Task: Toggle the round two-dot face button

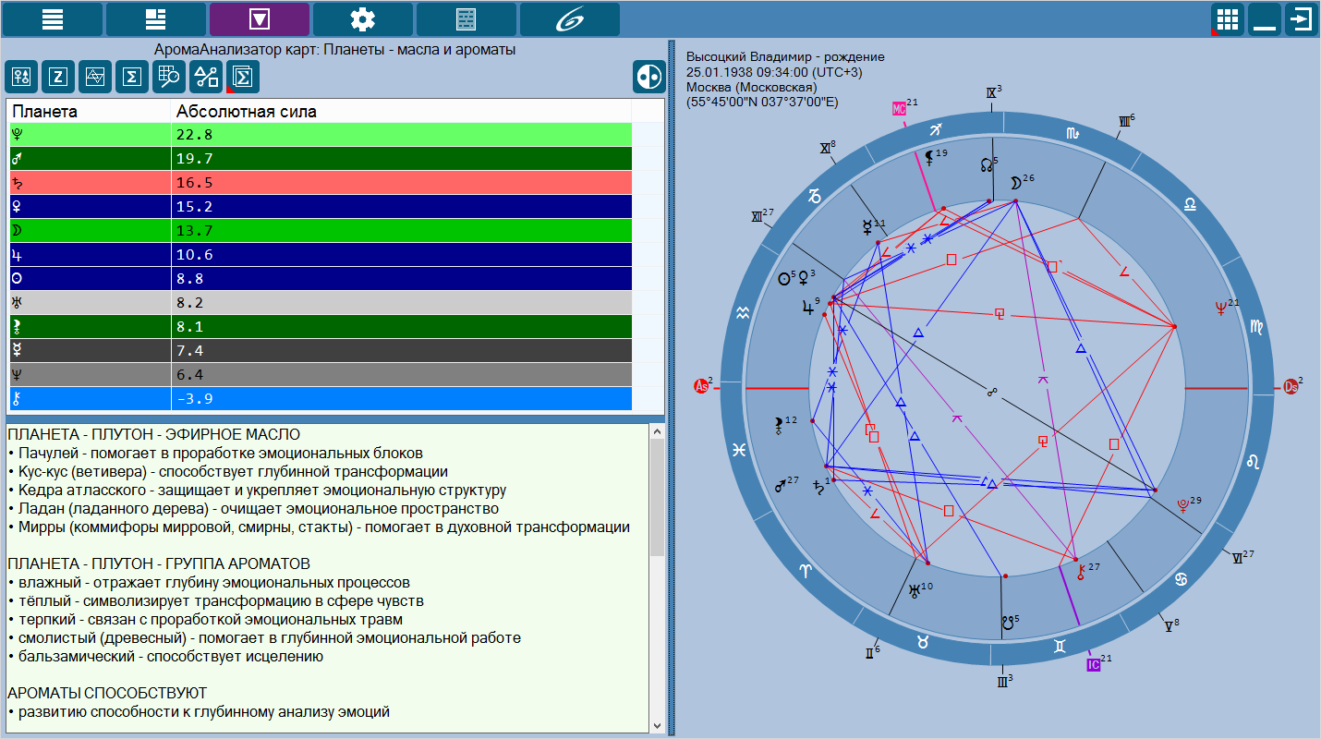Action: [648, 77]
